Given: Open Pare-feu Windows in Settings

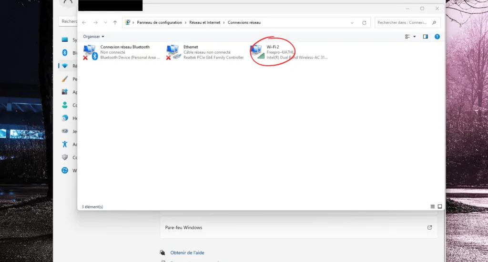Looking at the screenshot, I should [299, 228].
